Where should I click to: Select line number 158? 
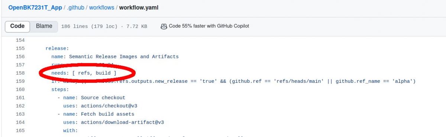tap(20, 73)
